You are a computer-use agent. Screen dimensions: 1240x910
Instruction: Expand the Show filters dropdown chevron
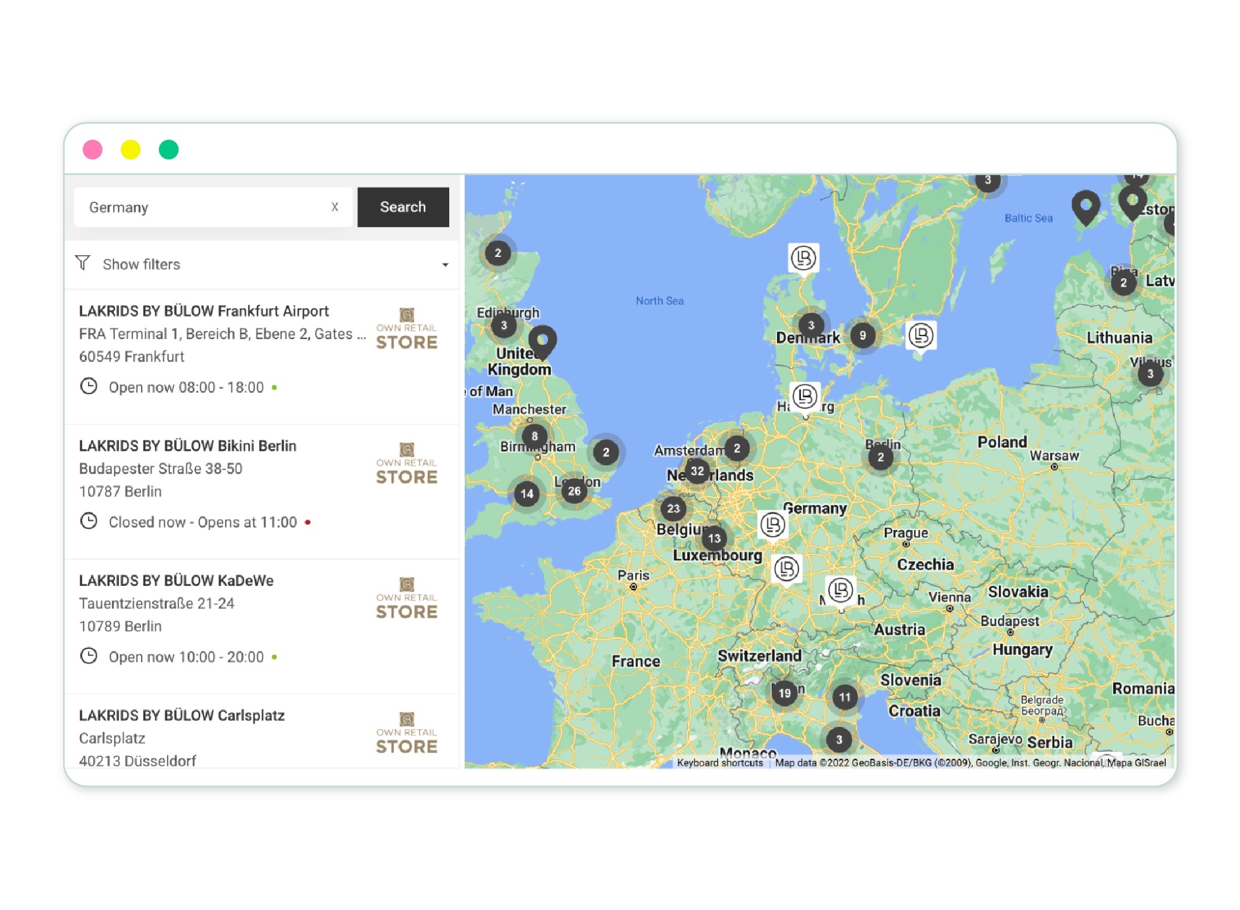tap(445, 265)
